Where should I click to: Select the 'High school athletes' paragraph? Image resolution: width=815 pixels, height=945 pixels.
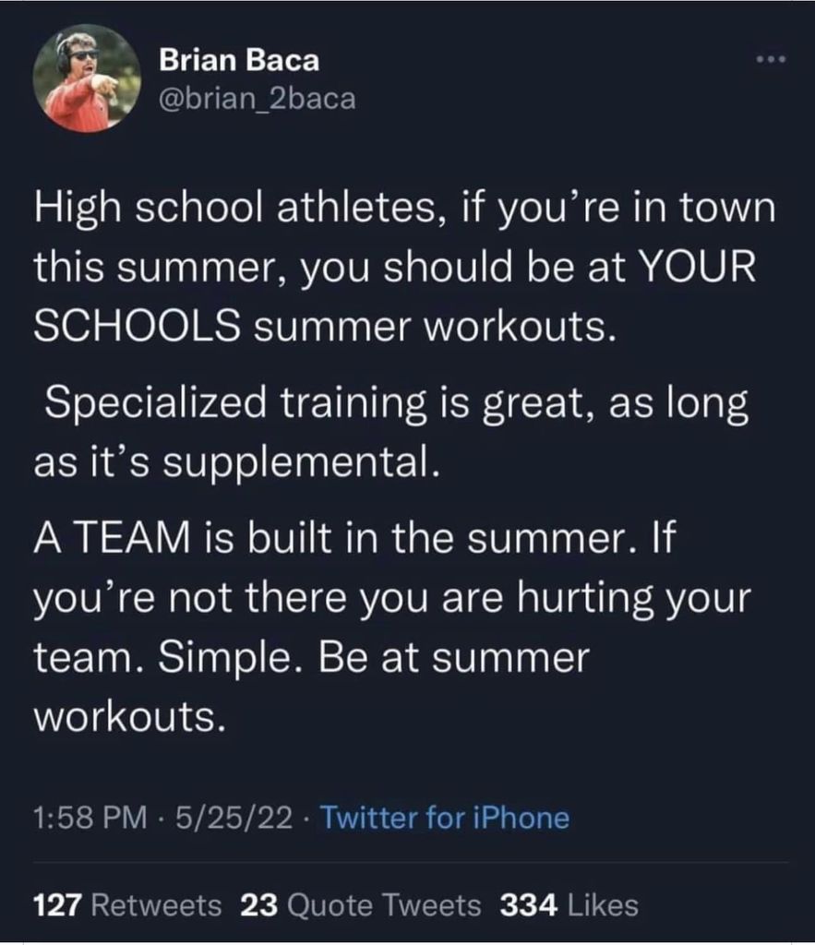coord(404,267)
